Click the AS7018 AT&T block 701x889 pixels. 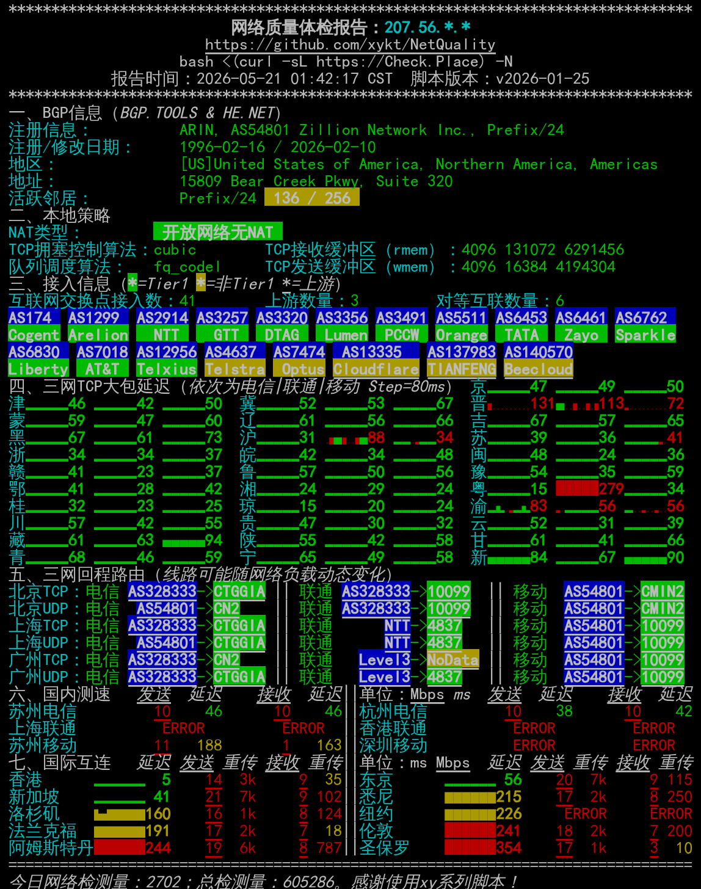(x=103, y=360)
